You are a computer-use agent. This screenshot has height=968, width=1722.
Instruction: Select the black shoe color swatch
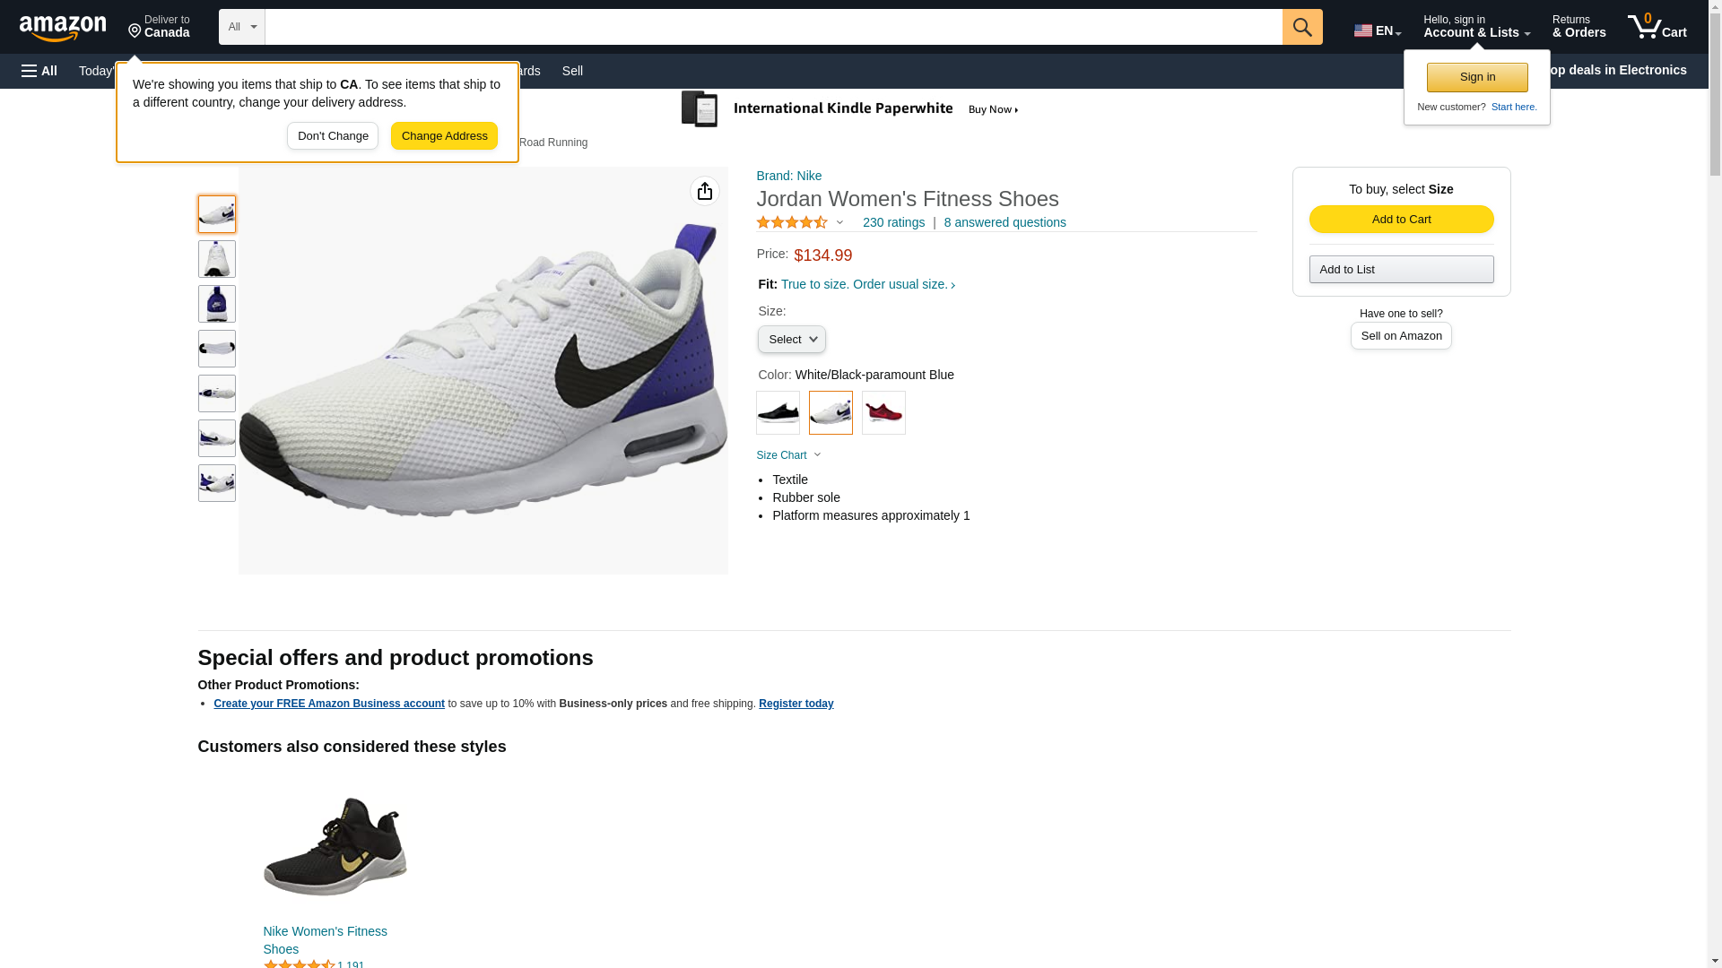778,412
